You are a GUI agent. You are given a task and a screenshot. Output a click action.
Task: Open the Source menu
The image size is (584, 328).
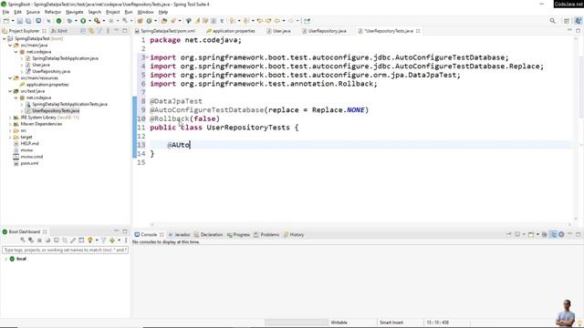pos(33,12)
